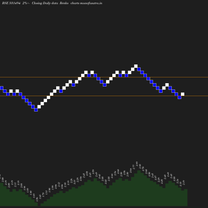Click the last white Renko brick on the right
The height and width of the screenshot is (208, 208).
click(x=183, y=94)
